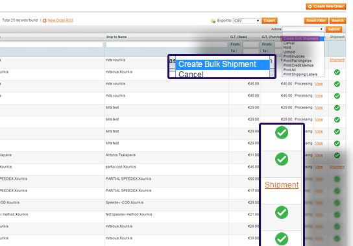The width and height of the screenshot is (353, 246).
Task: Sort by the Ship to Name column header
Action: pos(116,37)
